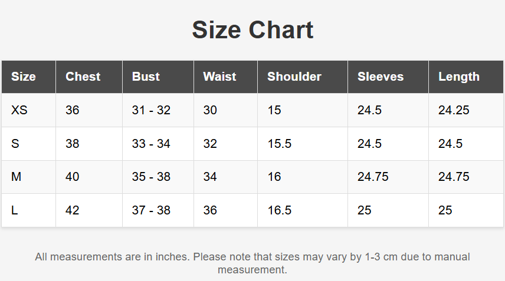This screenshot has width=505, height=281.
Task: Click the measurements note below the table
Action: tap(252, 263)
